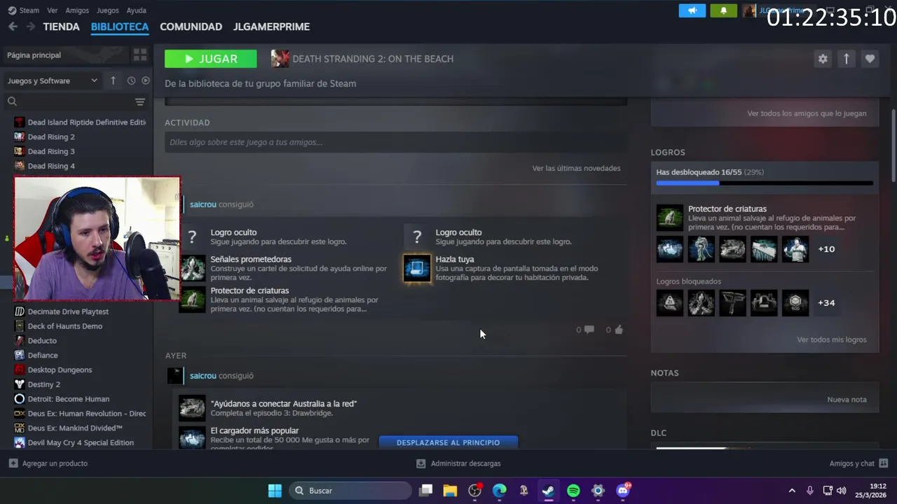
Task: Open Amigos y chat
Action: click(x=858, y=463)
